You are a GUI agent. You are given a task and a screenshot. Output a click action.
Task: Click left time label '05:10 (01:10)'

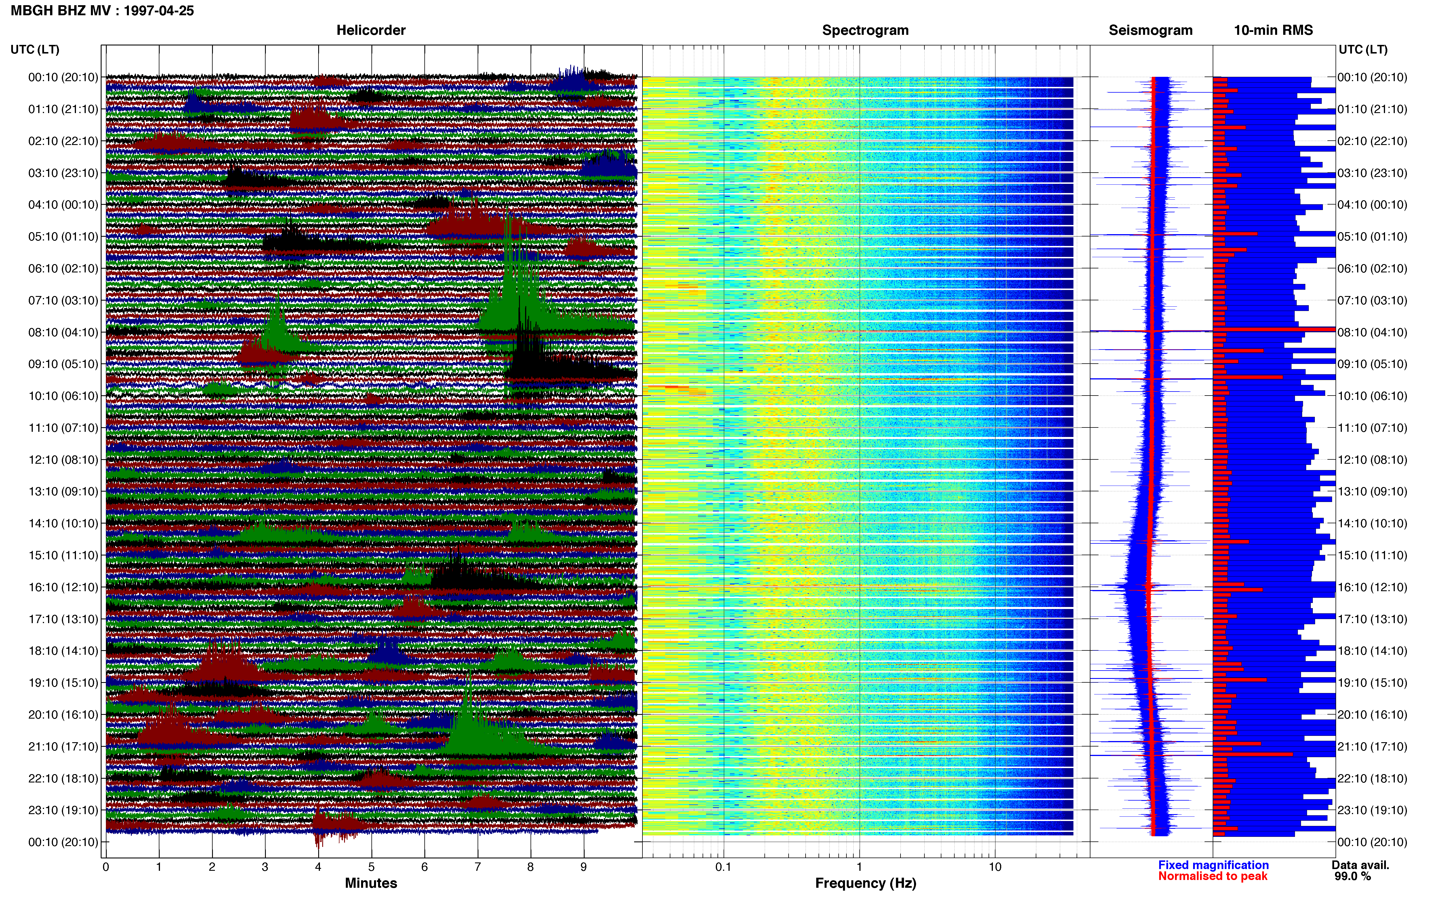tap(63, 236)
